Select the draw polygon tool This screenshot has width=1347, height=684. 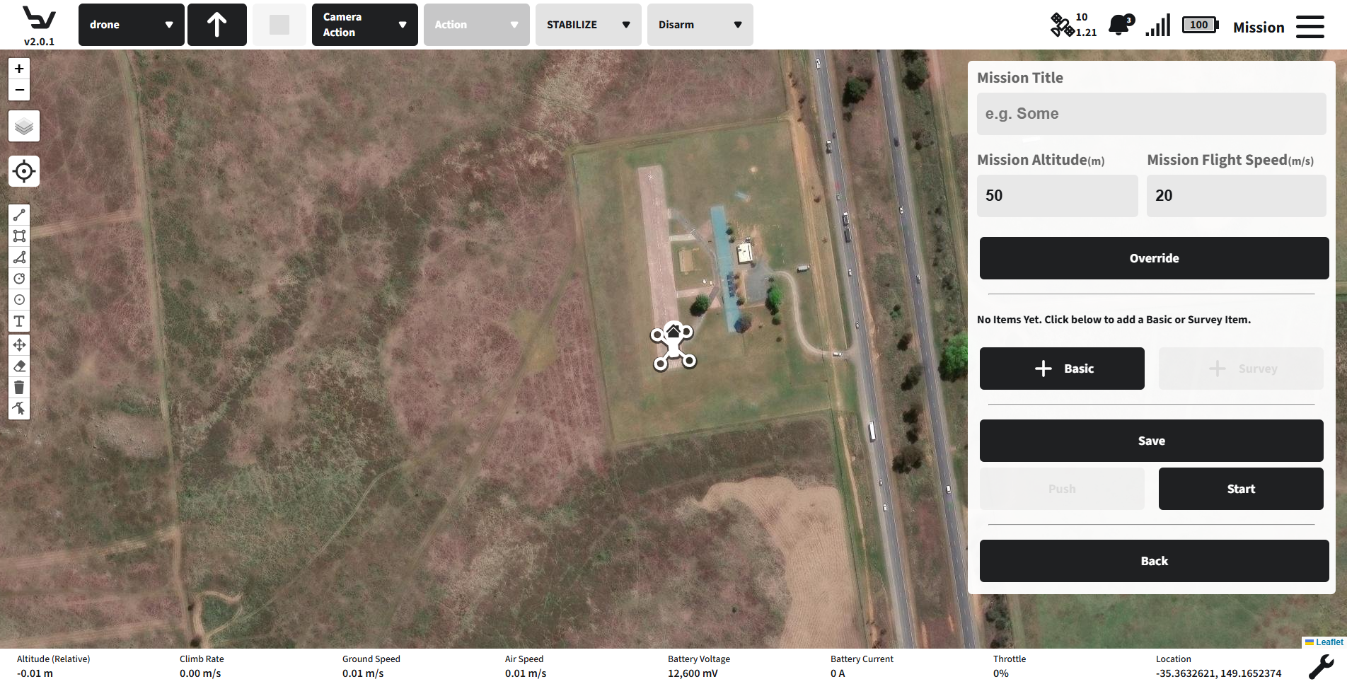[19, 257]
